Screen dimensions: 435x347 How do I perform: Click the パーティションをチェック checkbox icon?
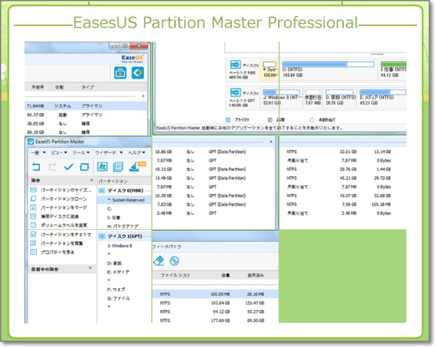34,233
